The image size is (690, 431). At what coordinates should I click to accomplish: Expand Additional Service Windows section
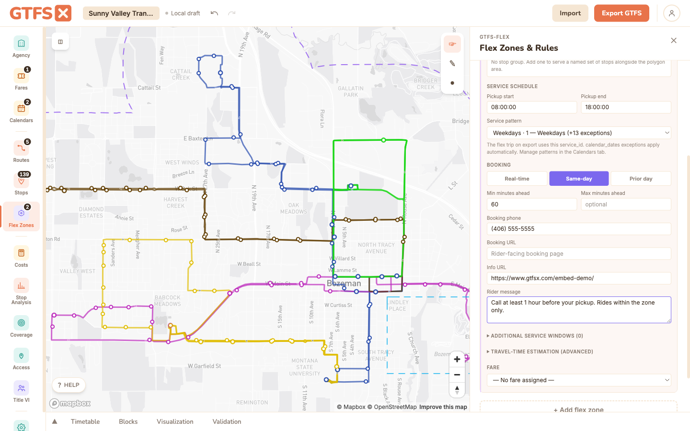point(535,336)
